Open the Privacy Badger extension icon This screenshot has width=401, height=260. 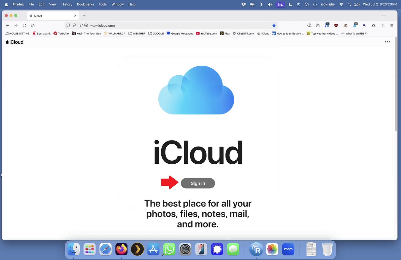(345, 25)
